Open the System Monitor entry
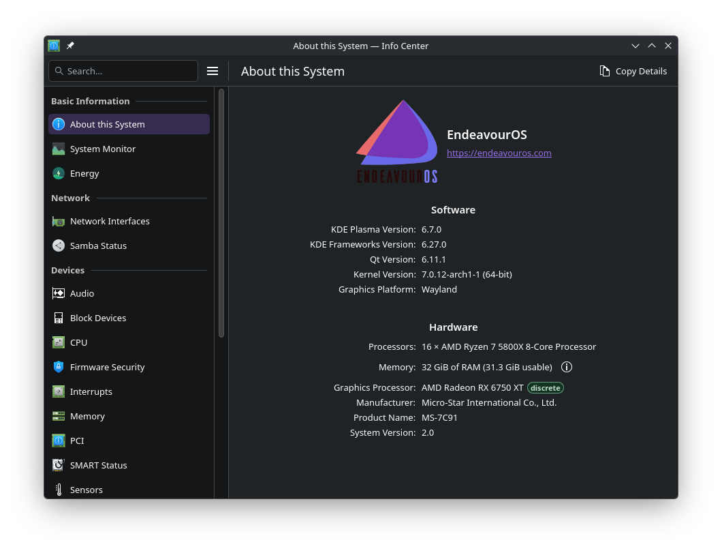 pyautogui.click(x=129, y=149)
